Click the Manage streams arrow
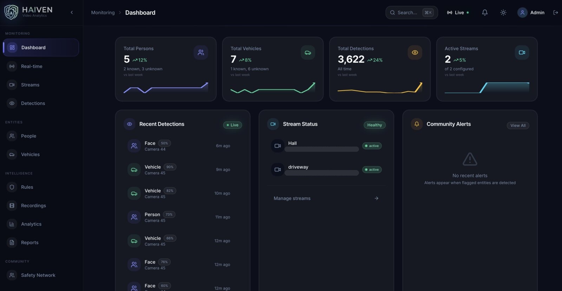562x291 pixels. [x=377, y=198]
